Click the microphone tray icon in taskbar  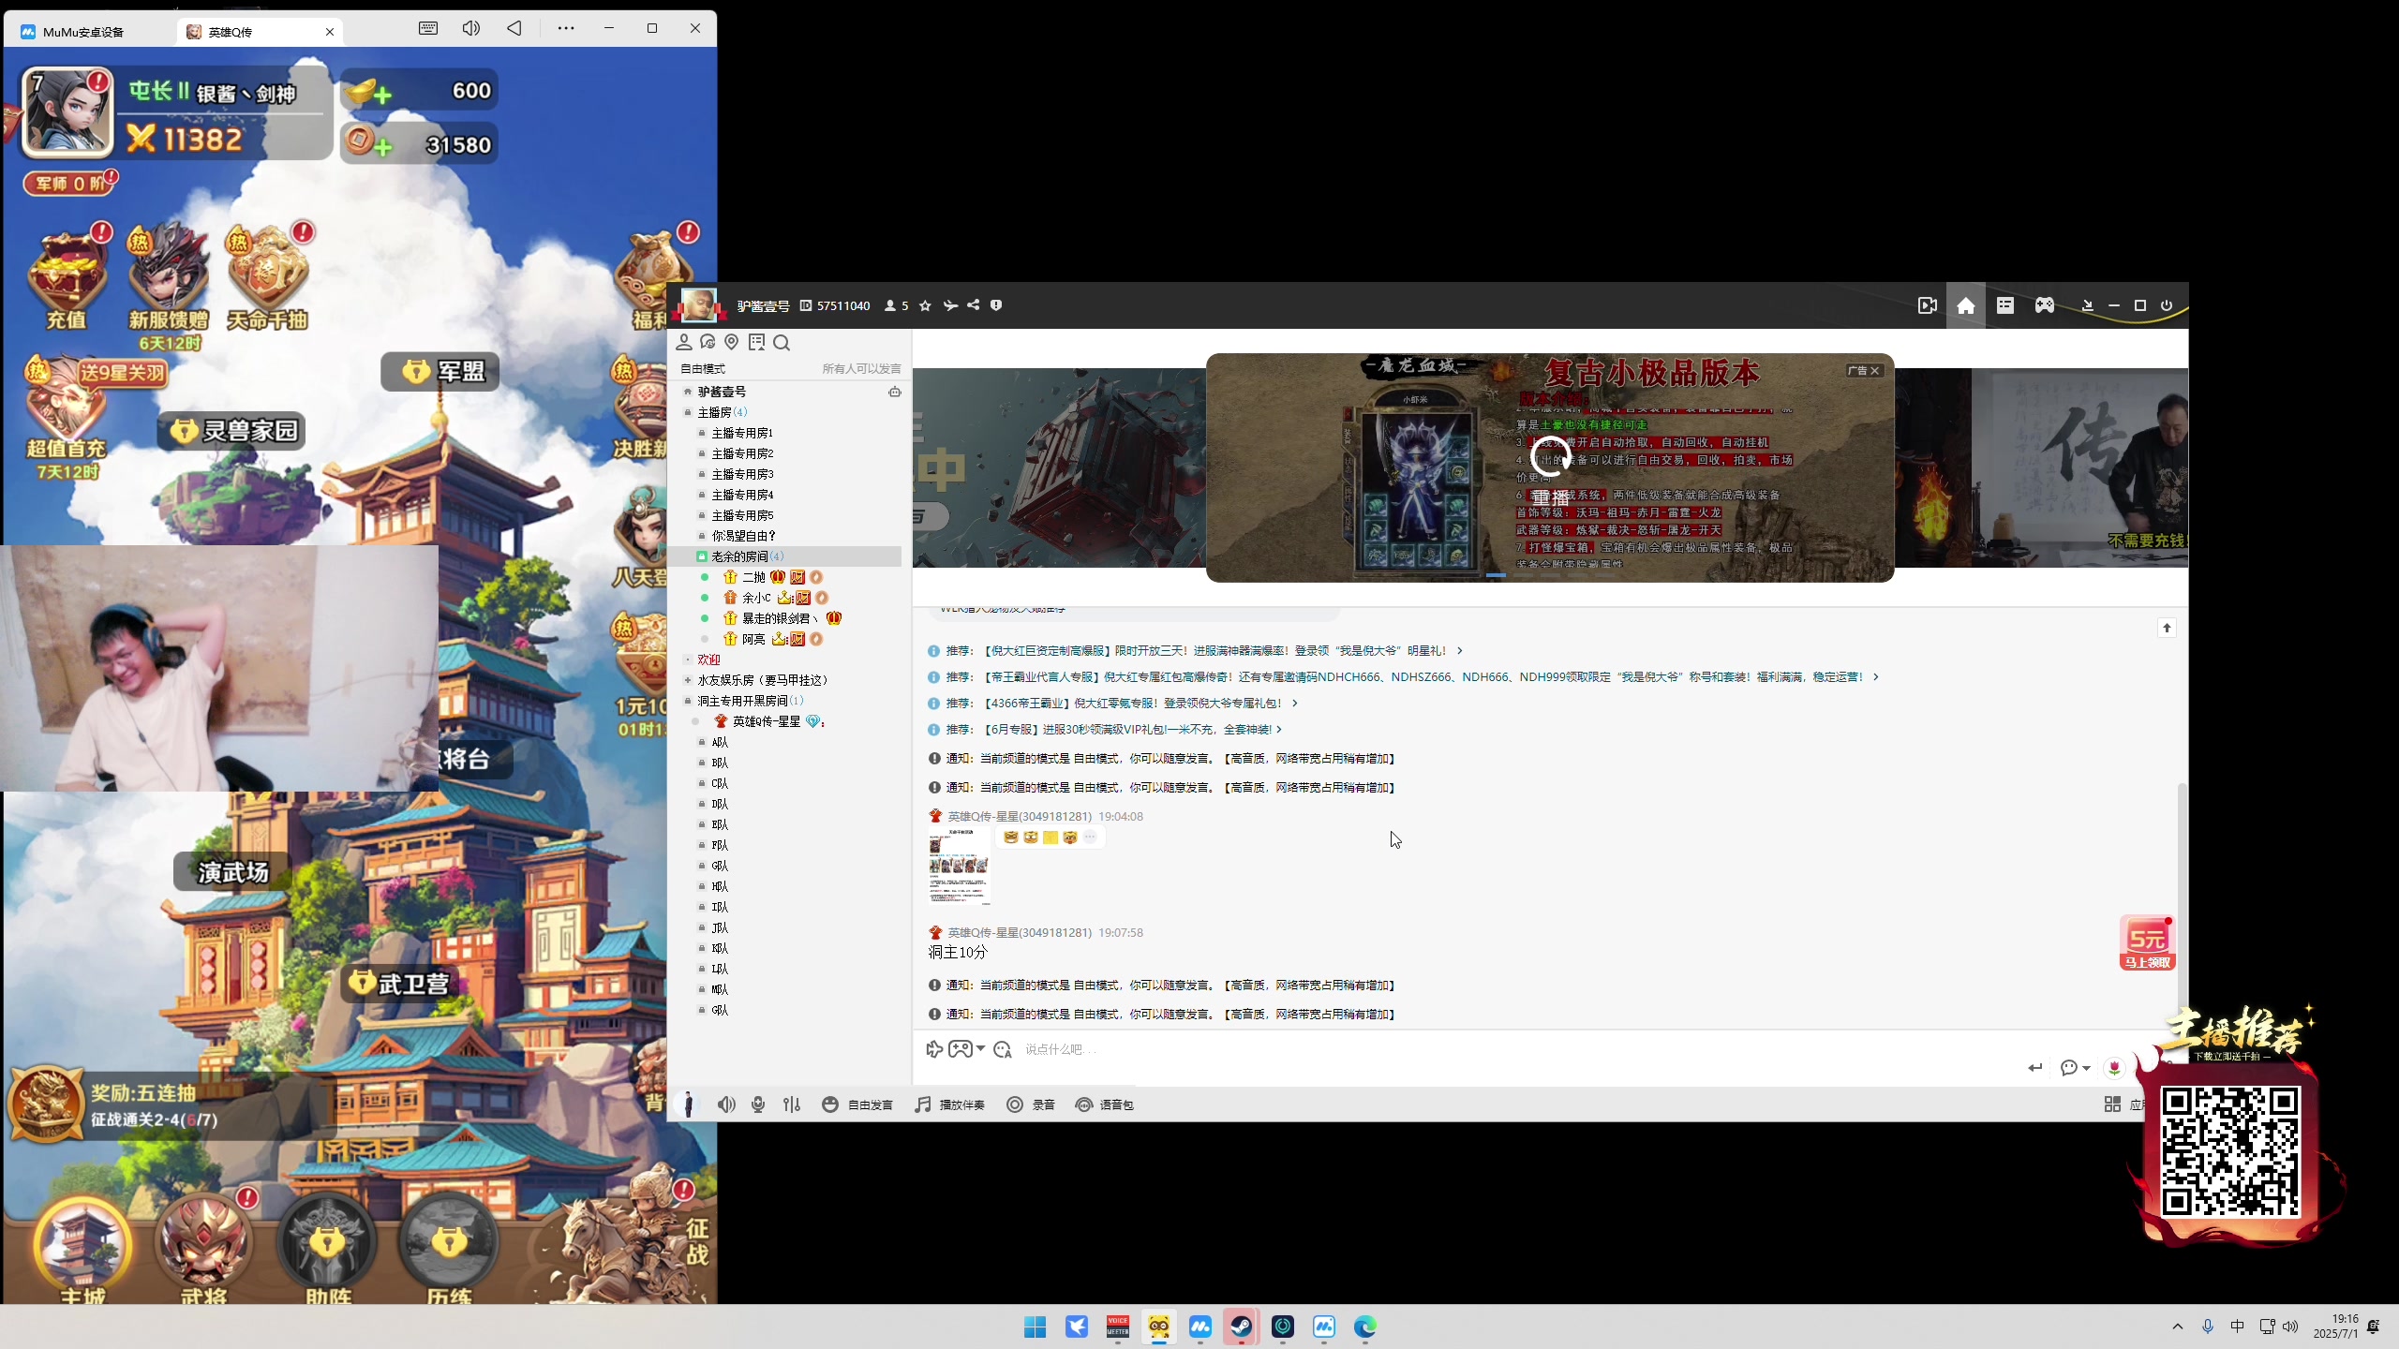2208,1327
